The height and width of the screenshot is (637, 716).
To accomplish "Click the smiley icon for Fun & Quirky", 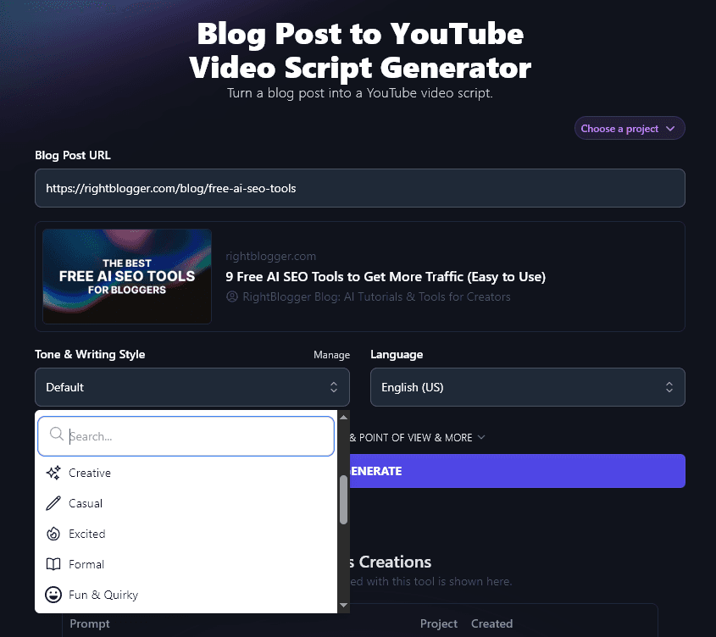I will point(53,595).
